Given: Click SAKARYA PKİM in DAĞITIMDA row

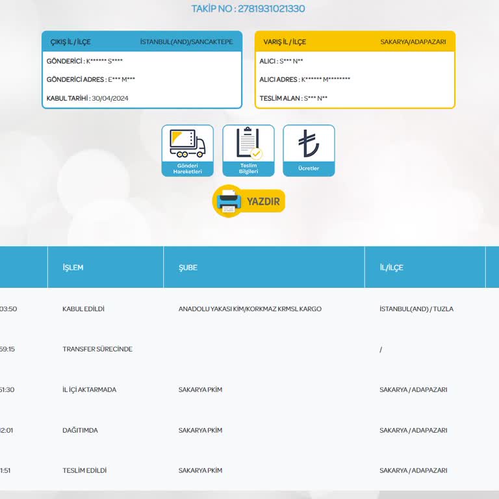Looking at the screenshot, I should [x=200, y=430].
